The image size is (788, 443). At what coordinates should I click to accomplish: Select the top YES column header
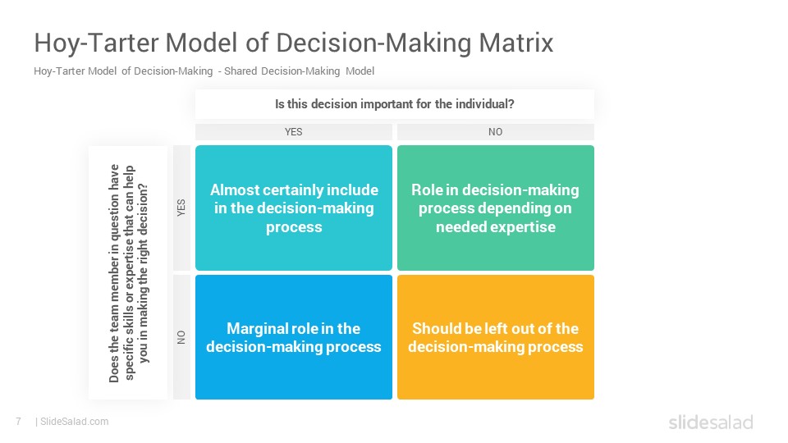tap(294, 131)
